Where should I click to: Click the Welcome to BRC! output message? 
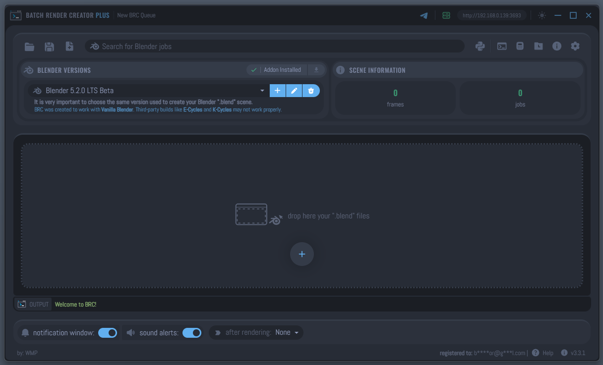coord(75,305)
